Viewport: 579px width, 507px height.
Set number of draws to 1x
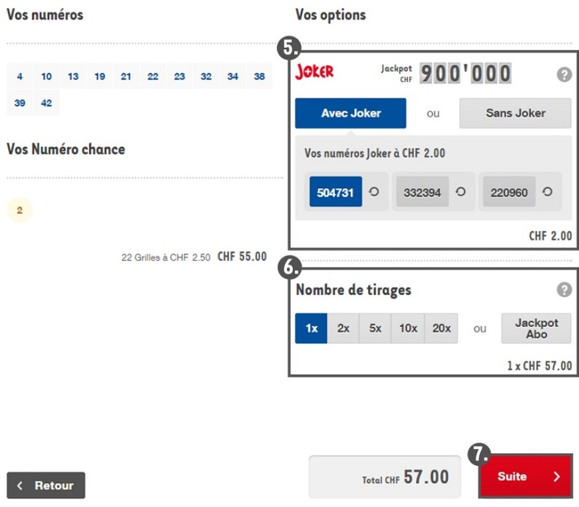click(x=311, y=328)
